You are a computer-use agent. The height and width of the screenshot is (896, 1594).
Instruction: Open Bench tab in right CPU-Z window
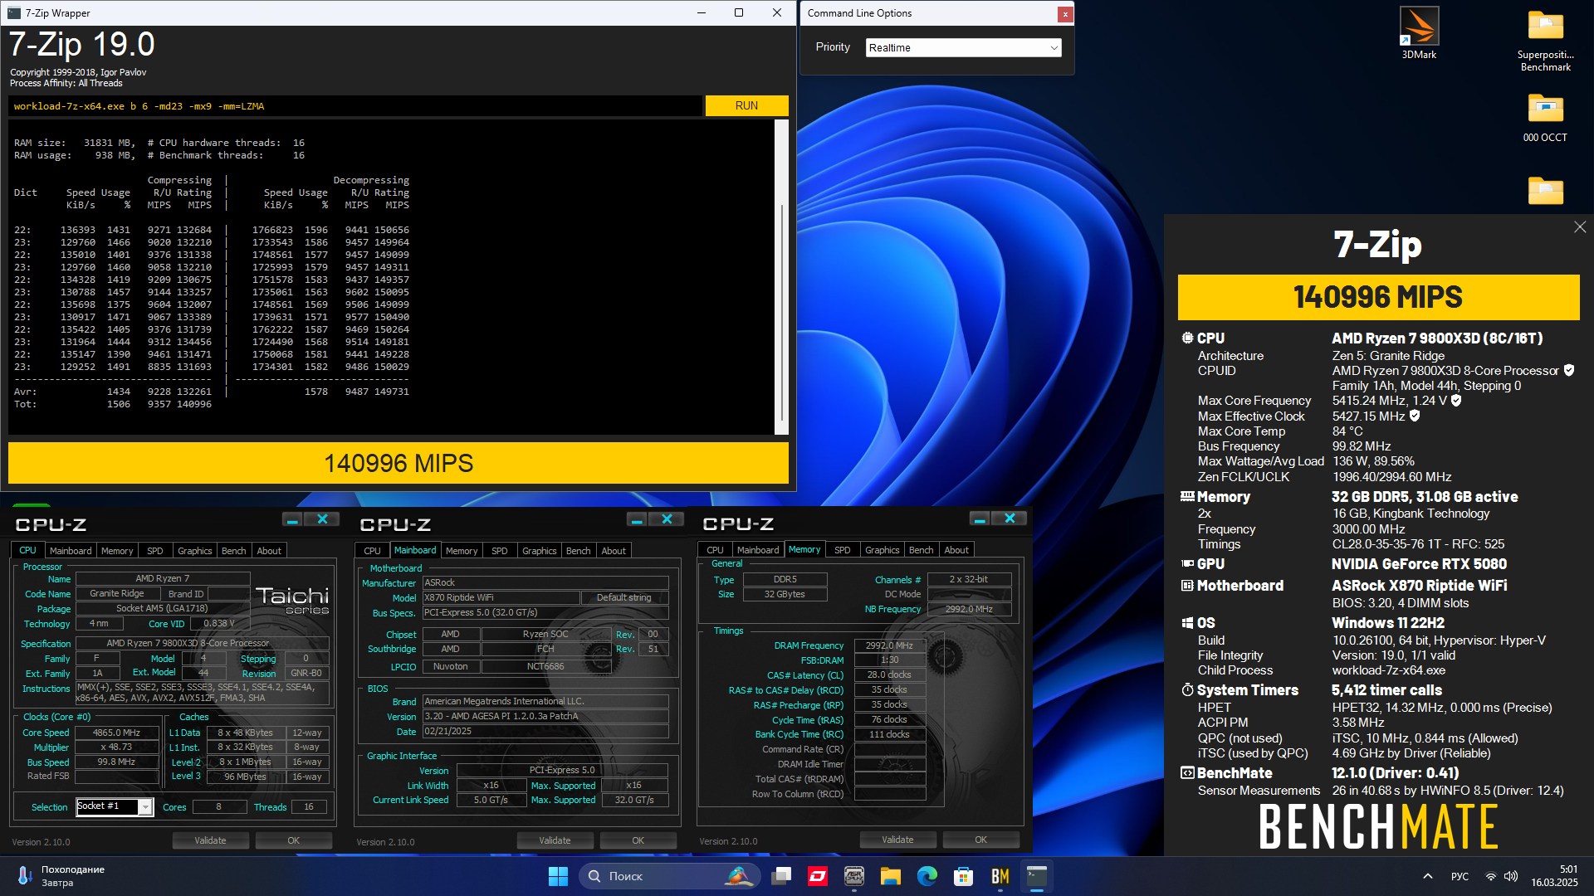click(922, 550)
